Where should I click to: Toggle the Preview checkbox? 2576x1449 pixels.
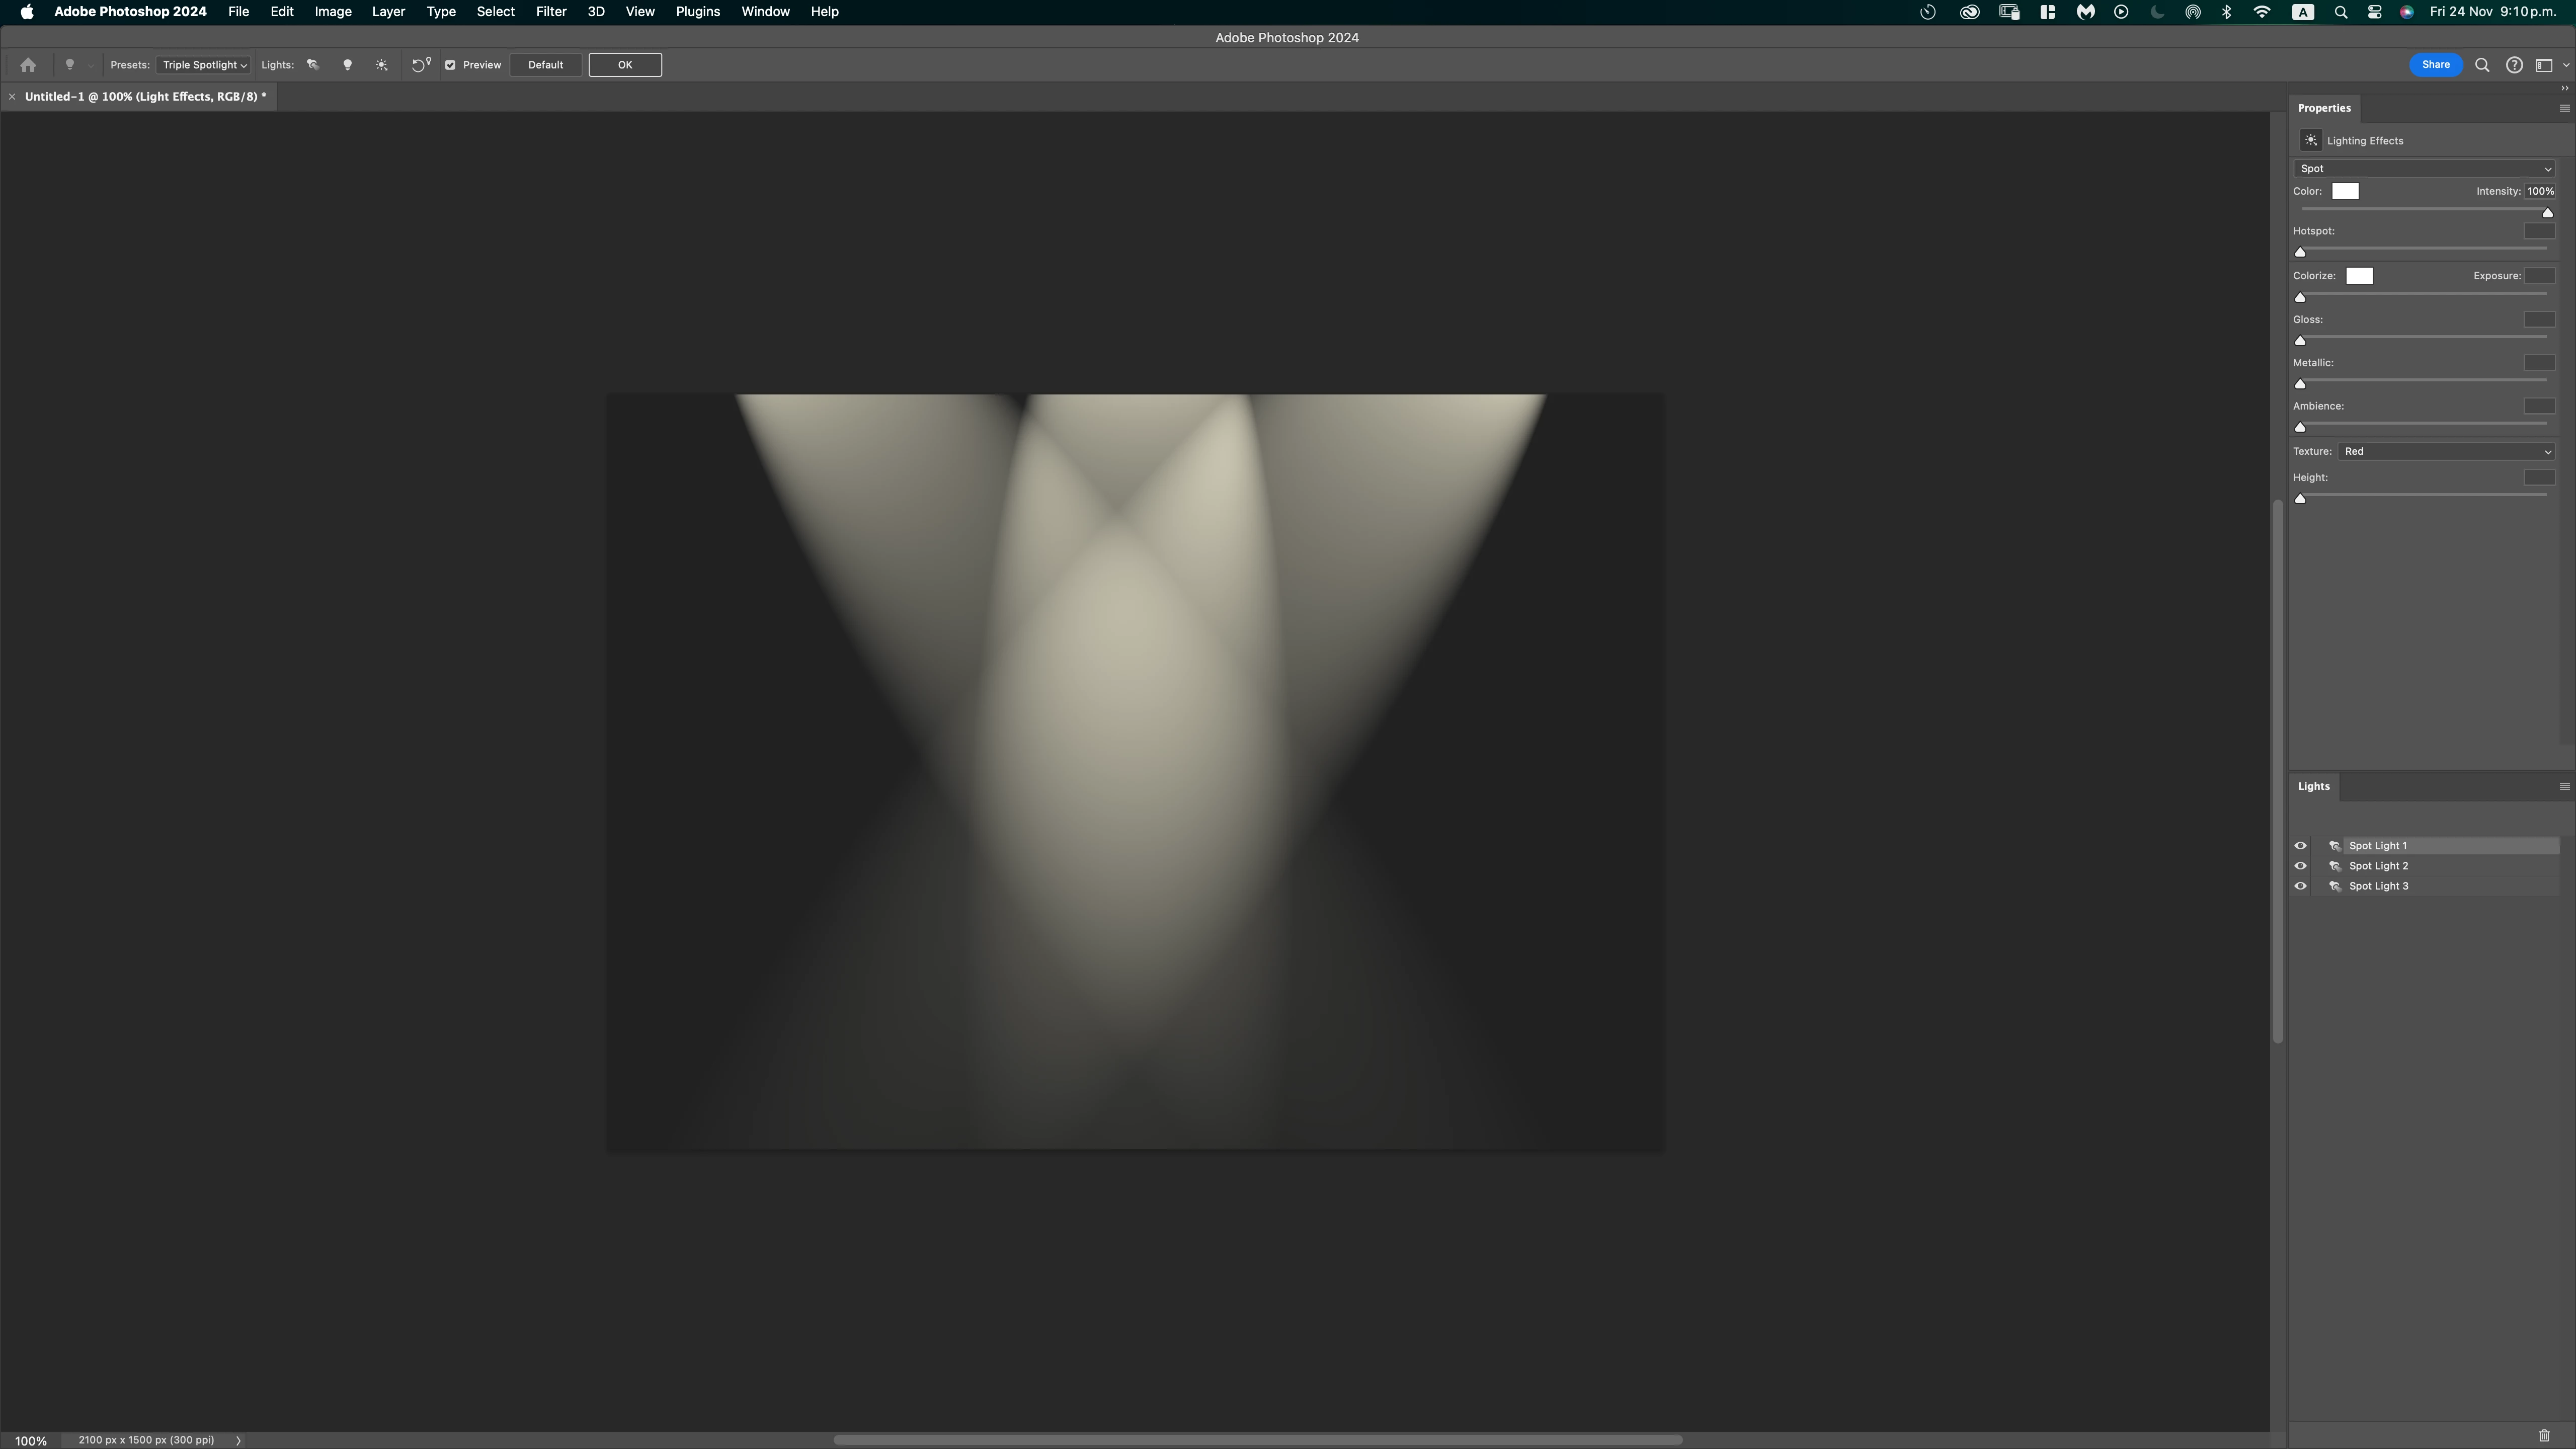point(450,65)
